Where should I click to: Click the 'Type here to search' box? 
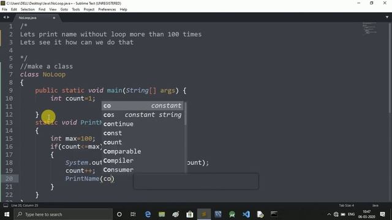tap(63, 215)
